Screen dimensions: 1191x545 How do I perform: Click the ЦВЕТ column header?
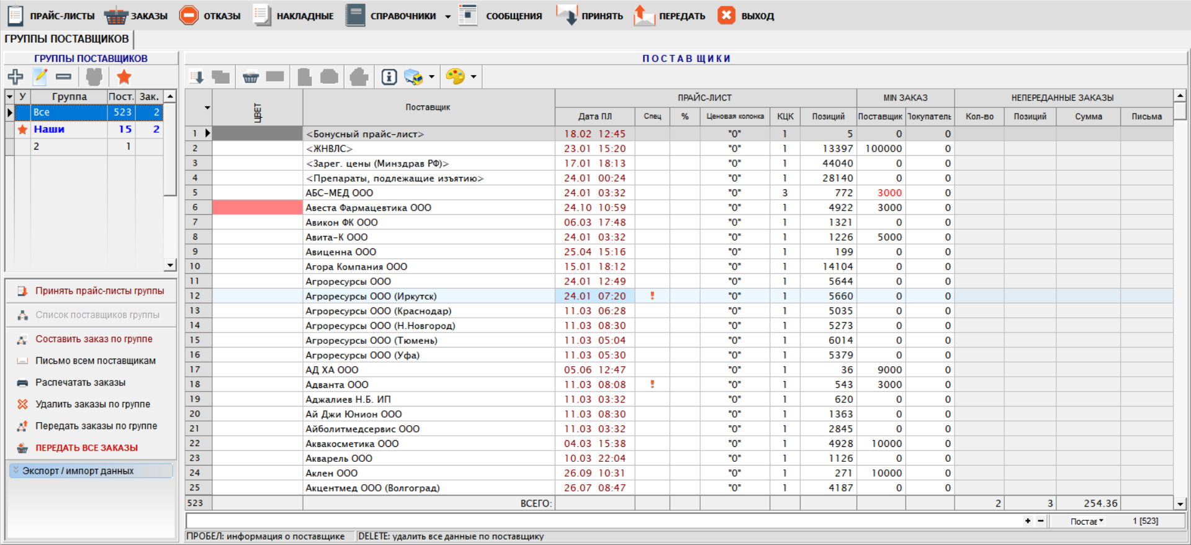tap(258, 108)
